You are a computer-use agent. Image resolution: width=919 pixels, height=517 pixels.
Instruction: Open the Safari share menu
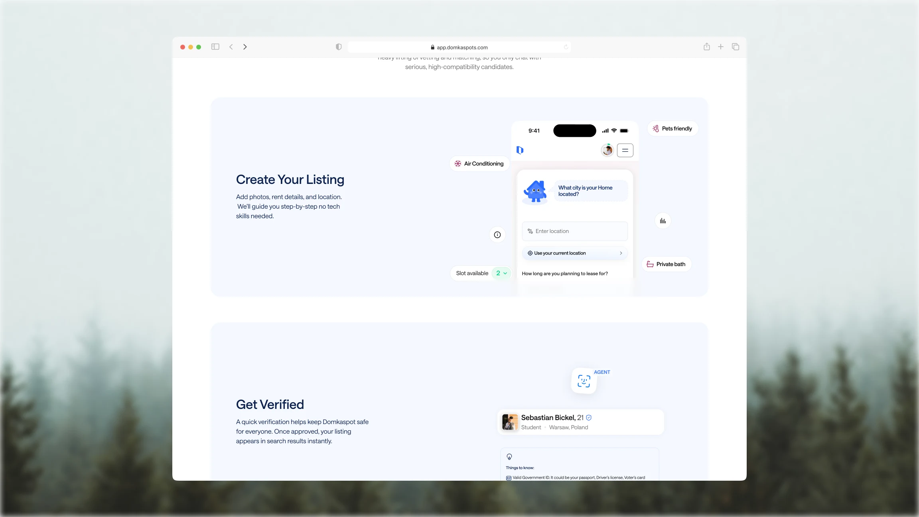[x=706, y=47]
